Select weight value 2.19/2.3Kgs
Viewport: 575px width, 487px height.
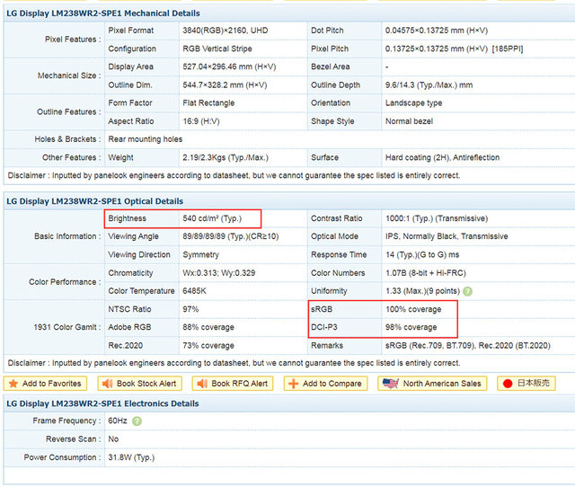(x=226, y=157)
